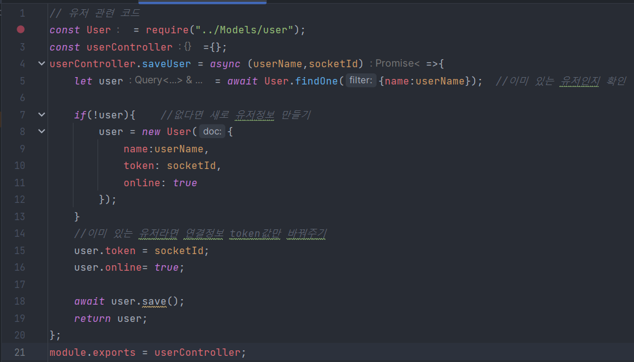Click the 'findOne' method call
The height and width of the screenshot is (362, 634).
coord(316,81)
